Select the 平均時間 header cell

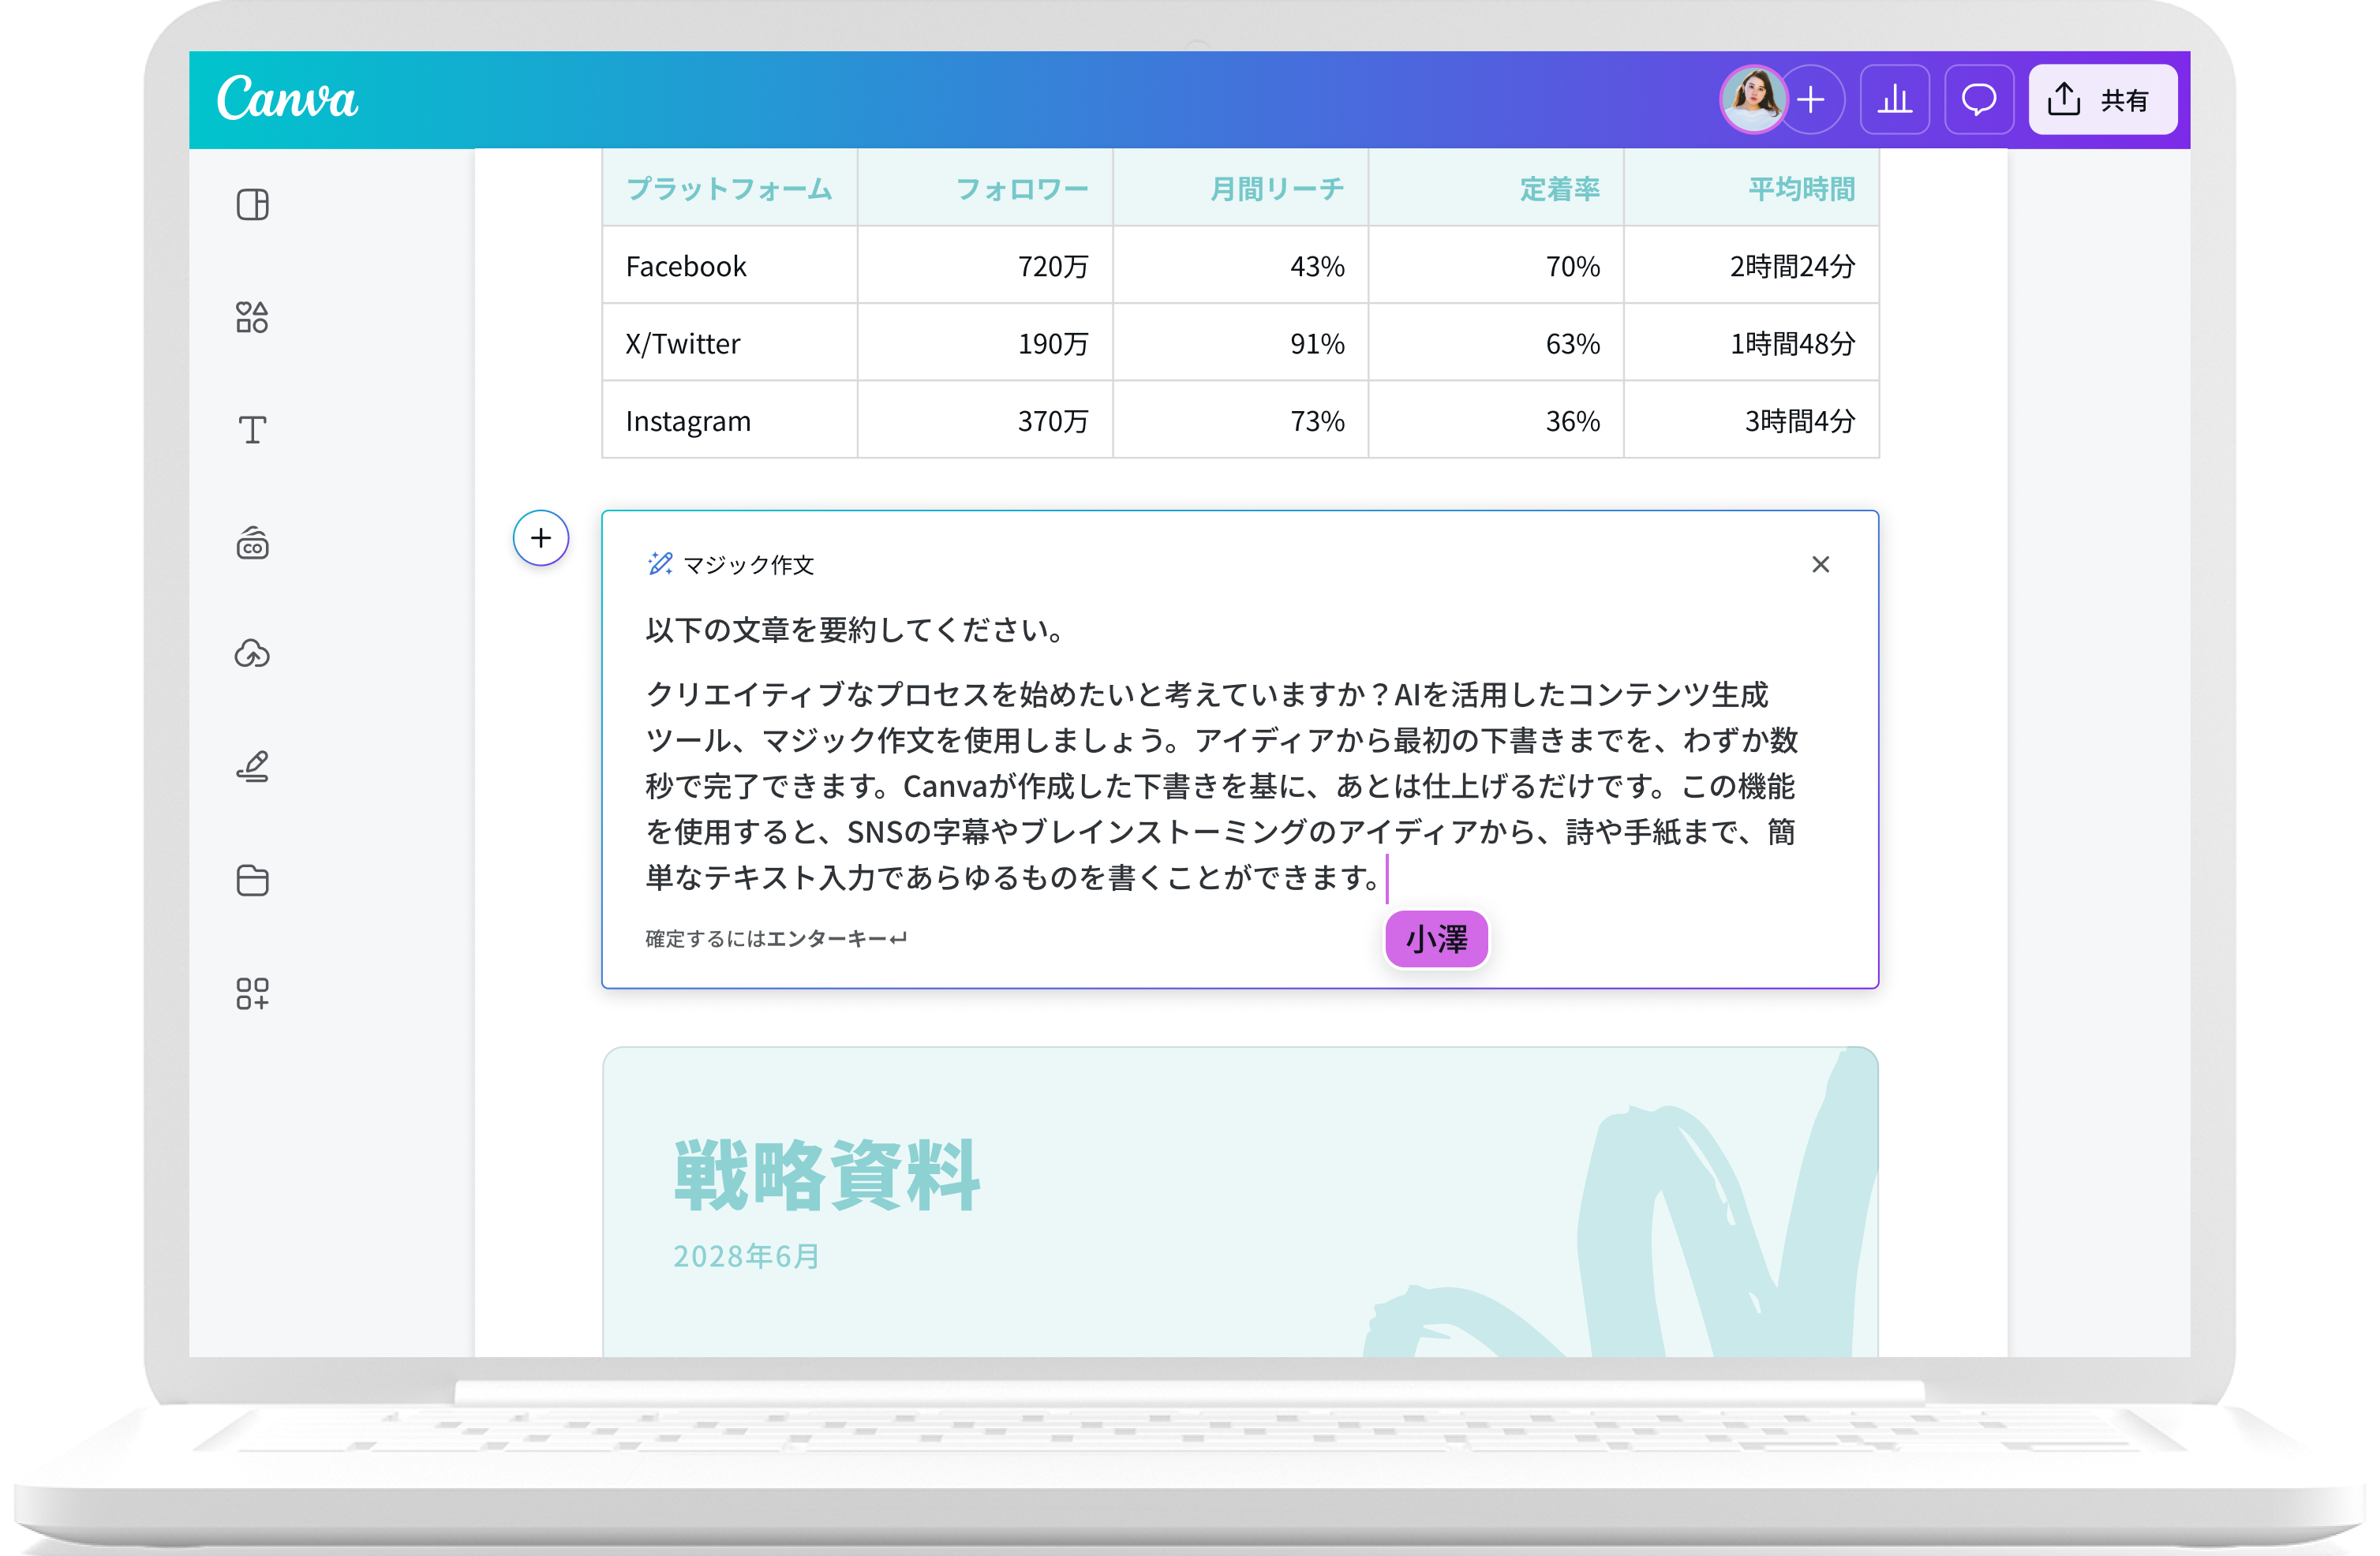pos(1752,188)
